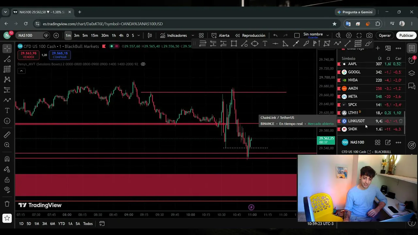
Task: Switch to the 15m timeframe
Action: (94, 35)
